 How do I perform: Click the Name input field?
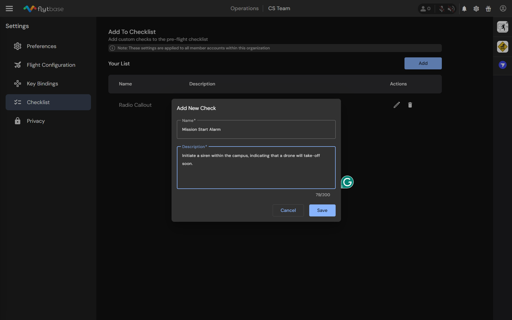256,129
